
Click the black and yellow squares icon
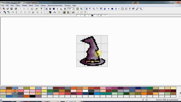coord(50,12)
